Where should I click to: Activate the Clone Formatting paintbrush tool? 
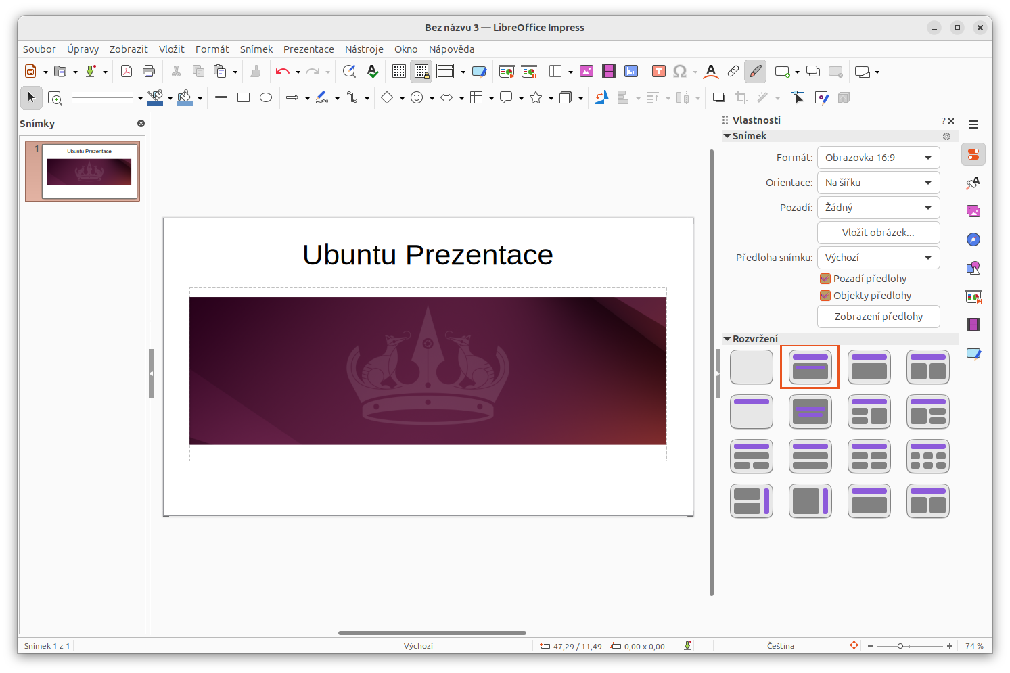point(755,71)
